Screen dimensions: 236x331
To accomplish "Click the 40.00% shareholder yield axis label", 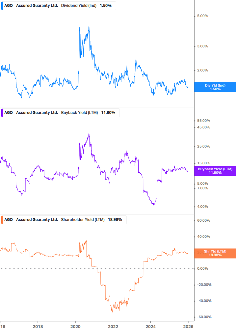I will pyautogui.click(x=203, y=236).
